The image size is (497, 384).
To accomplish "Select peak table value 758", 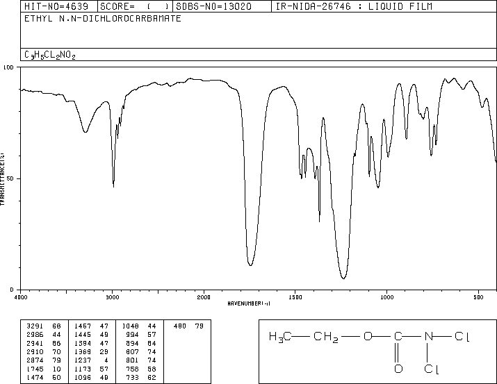I will pyautogui.click(x=132, y=369).
